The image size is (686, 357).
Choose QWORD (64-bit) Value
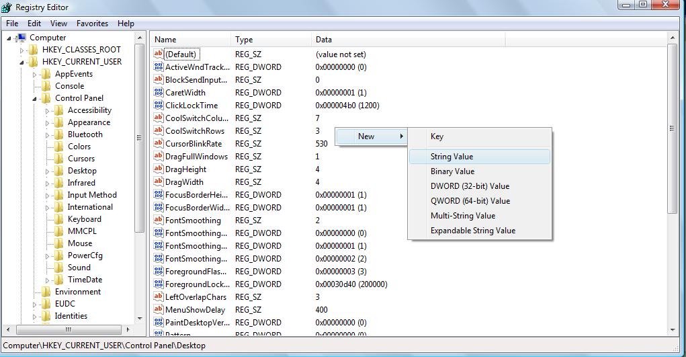coord(480,201)
